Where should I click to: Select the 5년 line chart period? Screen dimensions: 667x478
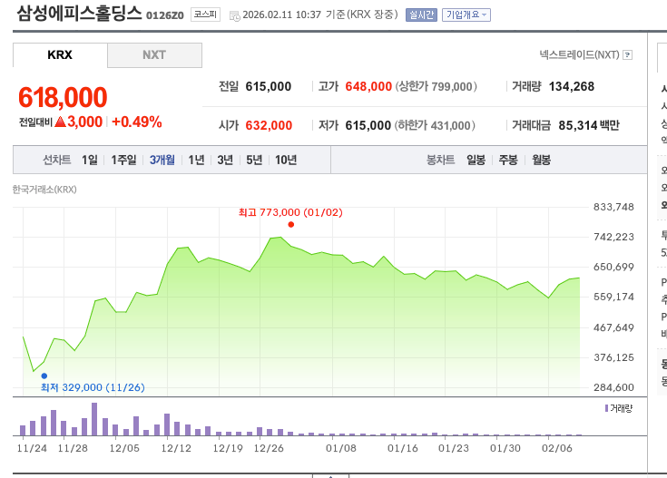coord(254,160)
